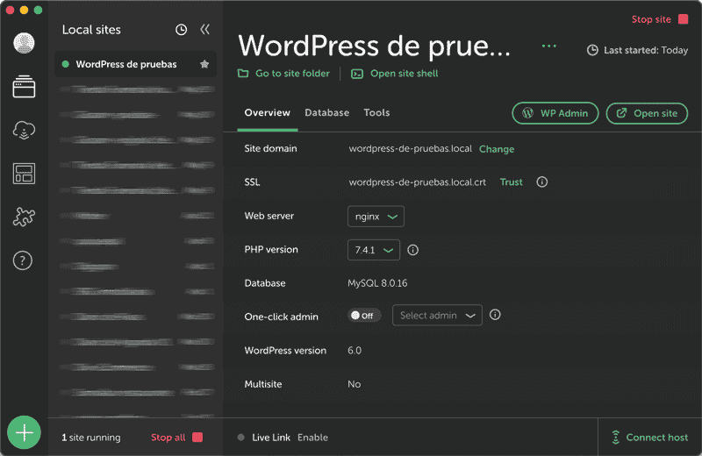
Task: Show PHP version info icon
Action: [412, 250]
